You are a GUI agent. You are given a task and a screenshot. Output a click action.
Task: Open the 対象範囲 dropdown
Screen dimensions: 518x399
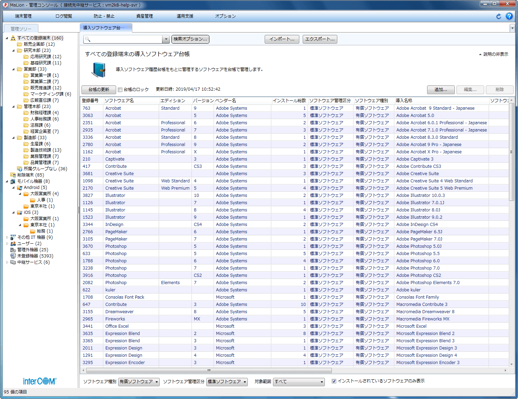pyautogui.click(x=299, y=382)
